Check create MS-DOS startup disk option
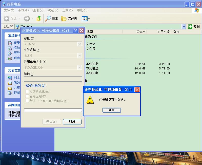Viewport: 202px width, 165px height. click(27, 101)
